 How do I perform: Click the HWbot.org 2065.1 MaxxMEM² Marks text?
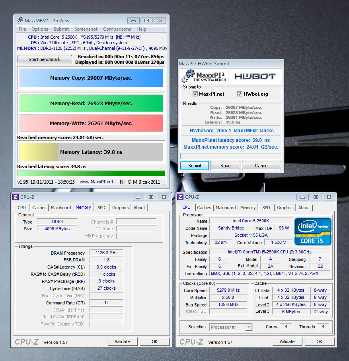click(x=232, y=131)
